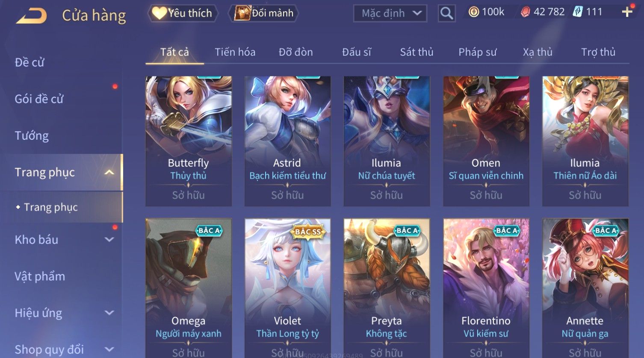Select Omen Sĩ quan viễn chinh skin
644x358 pixels.
pyautogui.click(x=486, y=141)
